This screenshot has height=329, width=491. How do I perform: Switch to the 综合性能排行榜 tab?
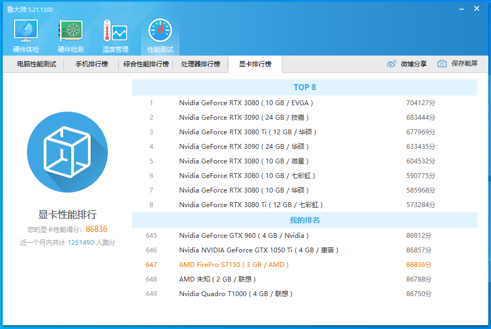(x=146, y=64)
